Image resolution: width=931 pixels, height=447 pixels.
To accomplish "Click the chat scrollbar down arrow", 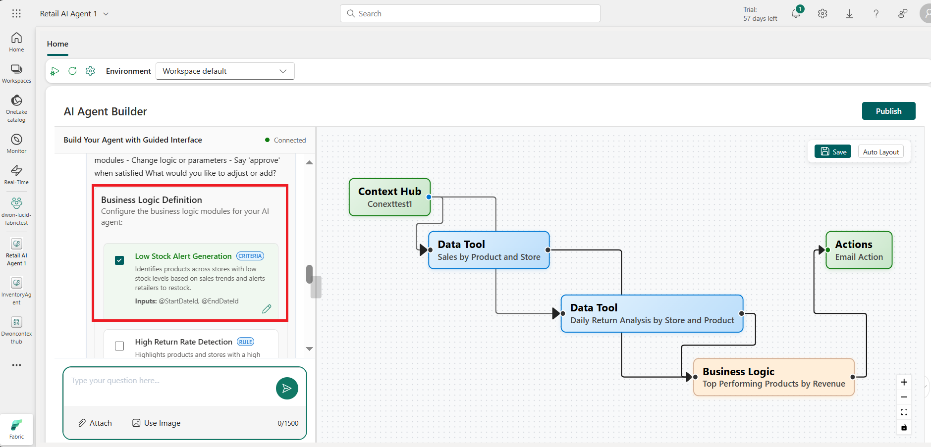I will (x=309, y=349).
